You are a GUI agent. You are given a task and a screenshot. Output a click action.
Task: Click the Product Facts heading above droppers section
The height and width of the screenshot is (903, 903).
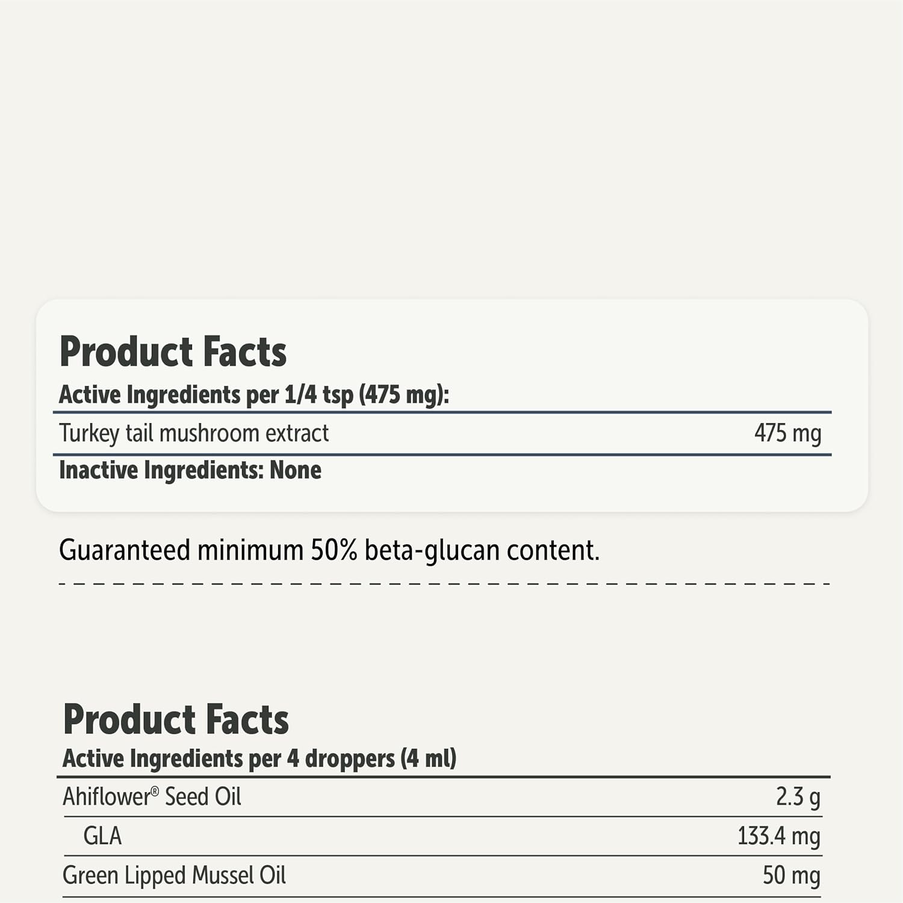point(176,719)
